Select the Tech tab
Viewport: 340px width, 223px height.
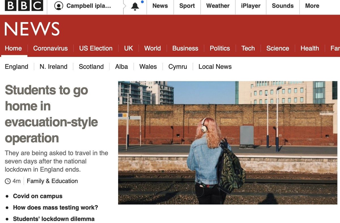248,48
